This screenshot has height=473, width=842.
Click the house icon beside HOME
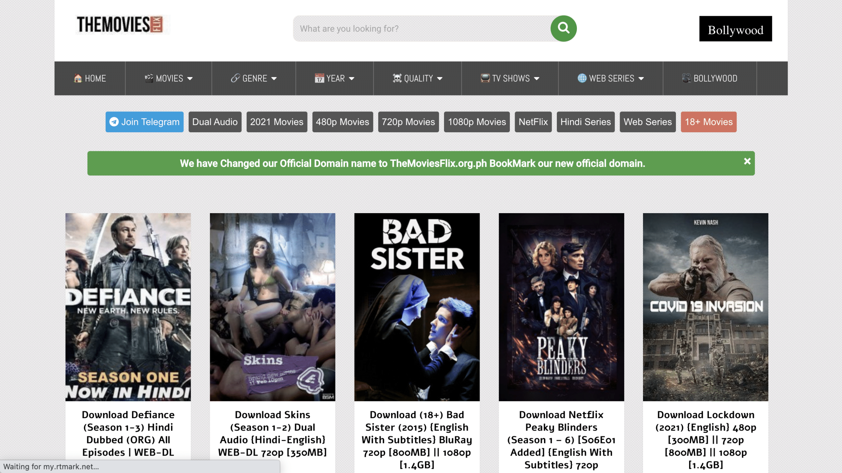click(78, 78)
